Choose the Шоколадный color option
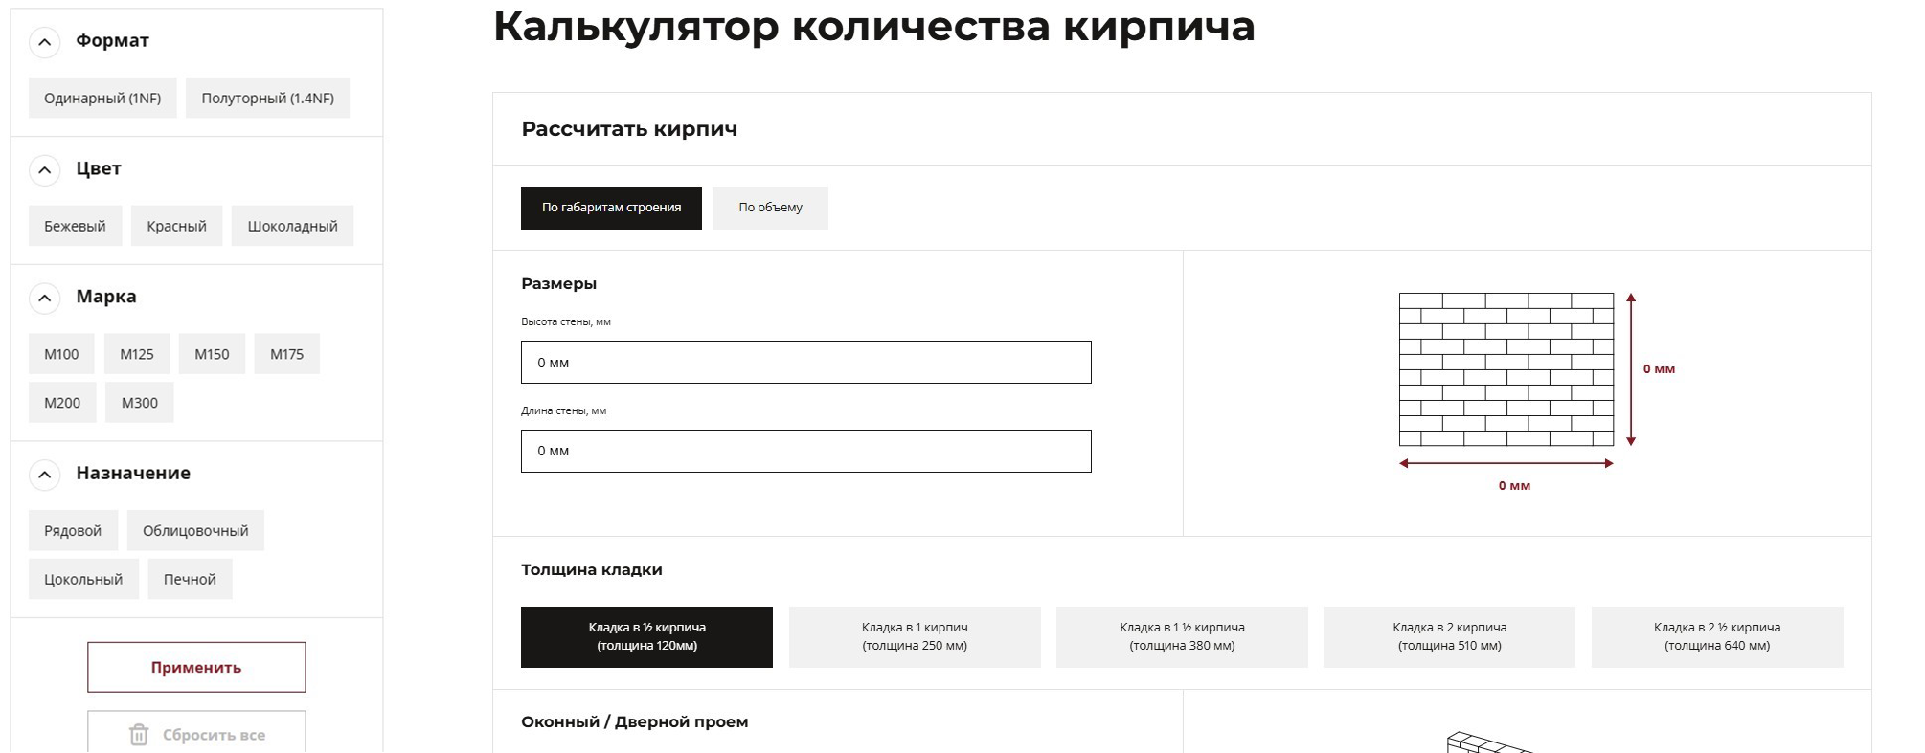 tap(292, 227)
